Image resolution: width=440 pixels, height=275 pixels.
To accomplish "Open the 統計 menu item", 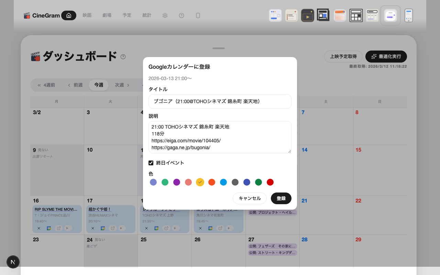I will [x=147, y=15].
